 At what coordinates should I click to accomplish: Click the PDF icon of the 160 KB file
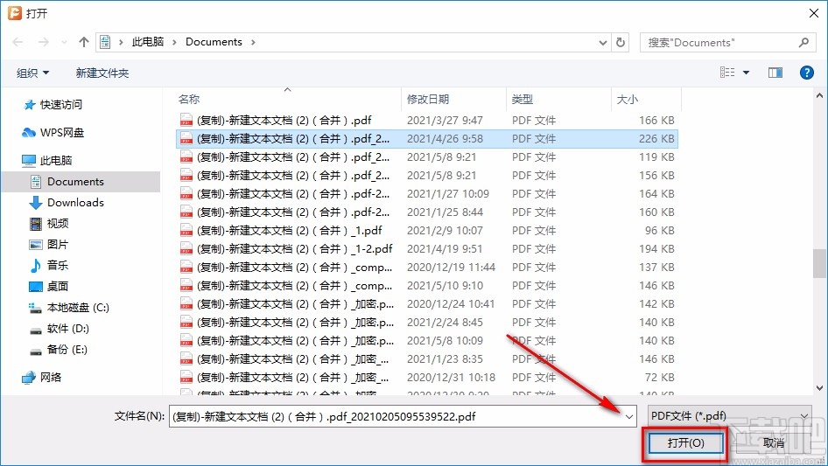coord(186,212)
